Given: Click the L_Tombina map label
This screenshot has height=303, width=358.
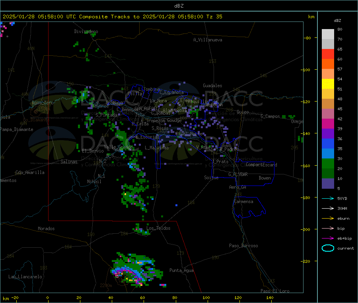Looking at the screenshot, I should (149, 89).
